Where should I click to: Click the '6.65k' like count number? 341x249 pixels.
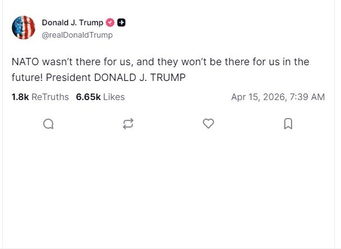tap(88, 97)
